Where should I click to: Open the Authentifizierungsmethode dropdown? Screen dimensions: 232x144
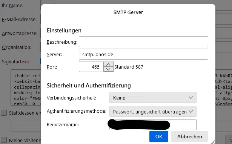pyautogui.click(x=153, y=112)
